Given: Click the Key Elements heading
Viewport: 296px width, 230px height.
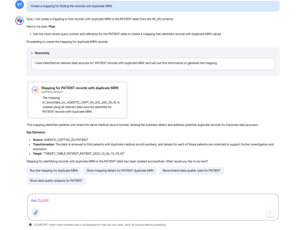Looking at the screenshot, I should pos(36,132).
